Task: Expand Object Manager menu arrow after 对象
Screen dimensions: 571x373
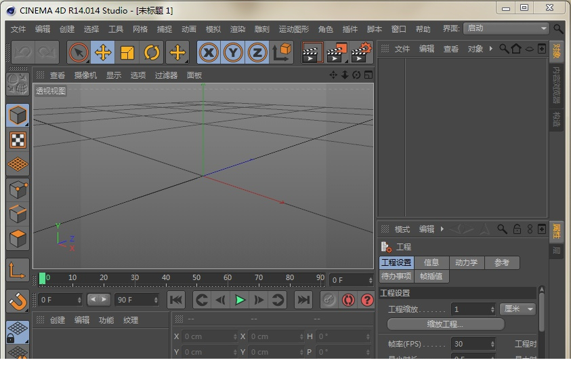Action: [491, 49]
